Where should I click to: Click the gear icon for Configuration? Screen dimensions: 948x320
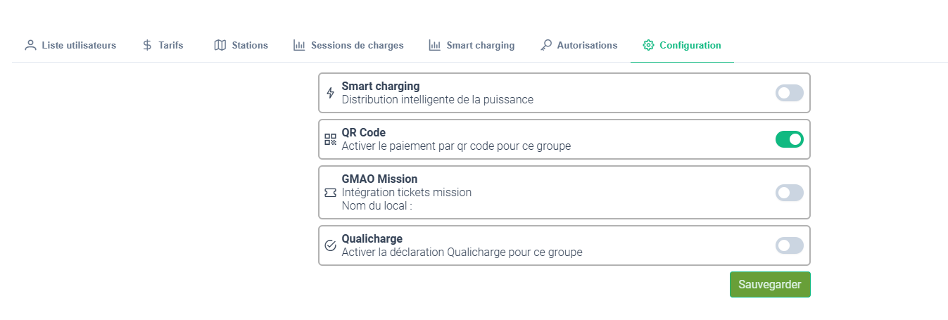(x=648, y=45)
